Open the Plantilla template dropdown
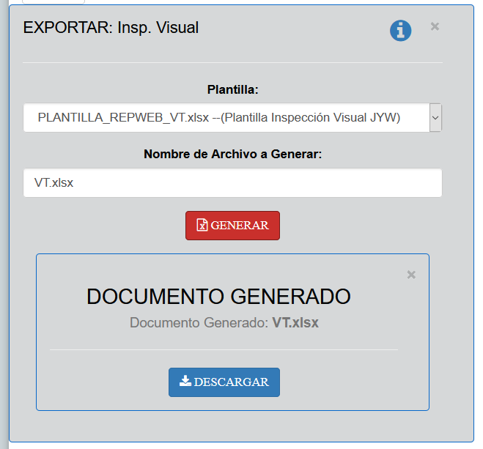Screen dimensions: 483x449 226,117
